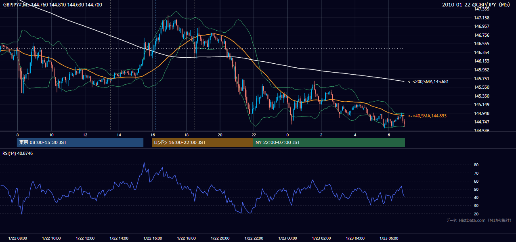Click the 1/22 08:00 bottom time label
This screenshot has width=516, height=242.
tap(18, 238)
